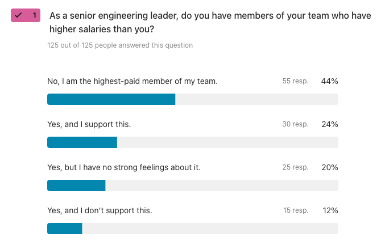
Task: Click the '25 resp.' response count
Action: (295, 167)
